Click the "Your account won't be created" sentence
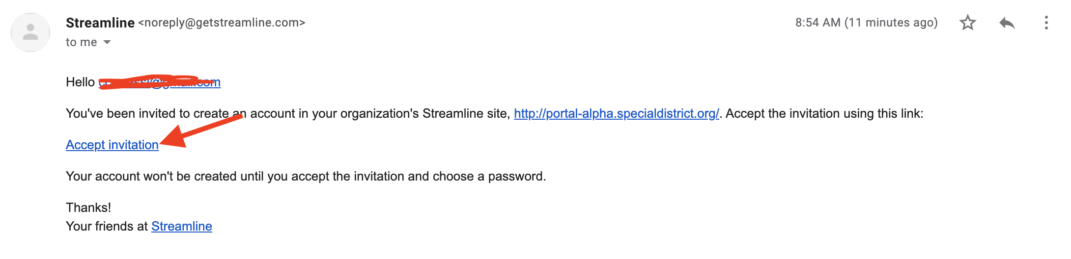This screenshot has height=259, width=1071. pyautogui.click(x=306, y=176)
